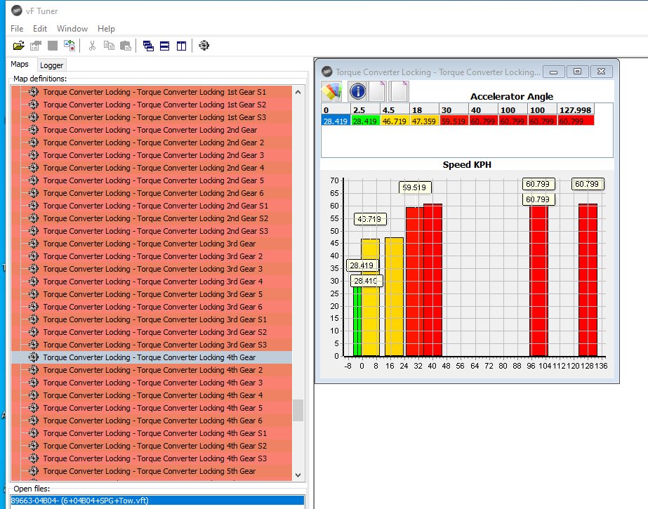Click the blue info icon in map window
The image size is (648, 509).
(357, 91)
